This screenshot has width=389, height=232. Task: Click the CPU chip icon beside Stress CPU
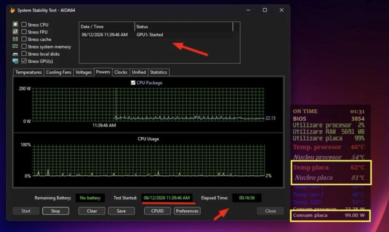point(16,24)
